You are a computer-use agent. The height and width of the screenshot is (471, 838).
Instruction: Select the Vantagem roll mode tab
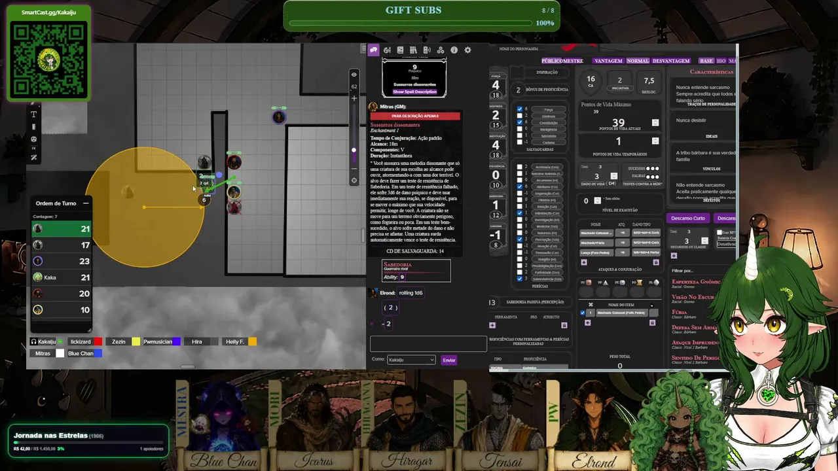608,61
